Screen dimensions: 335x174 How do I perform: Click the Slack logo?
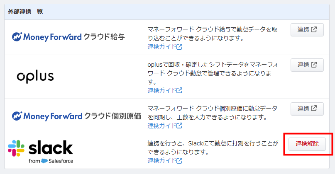[x=40, y=152]
